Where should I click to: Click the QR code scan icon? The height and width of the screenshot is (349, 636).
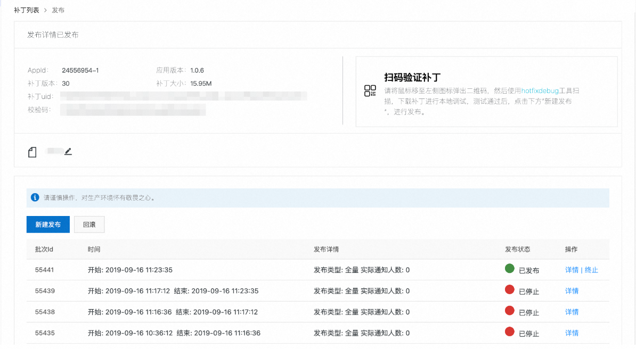click(x=370, y=90)
